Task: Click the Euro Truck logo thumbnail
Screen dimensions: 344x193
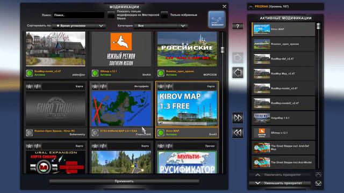Action: (55, 108)
